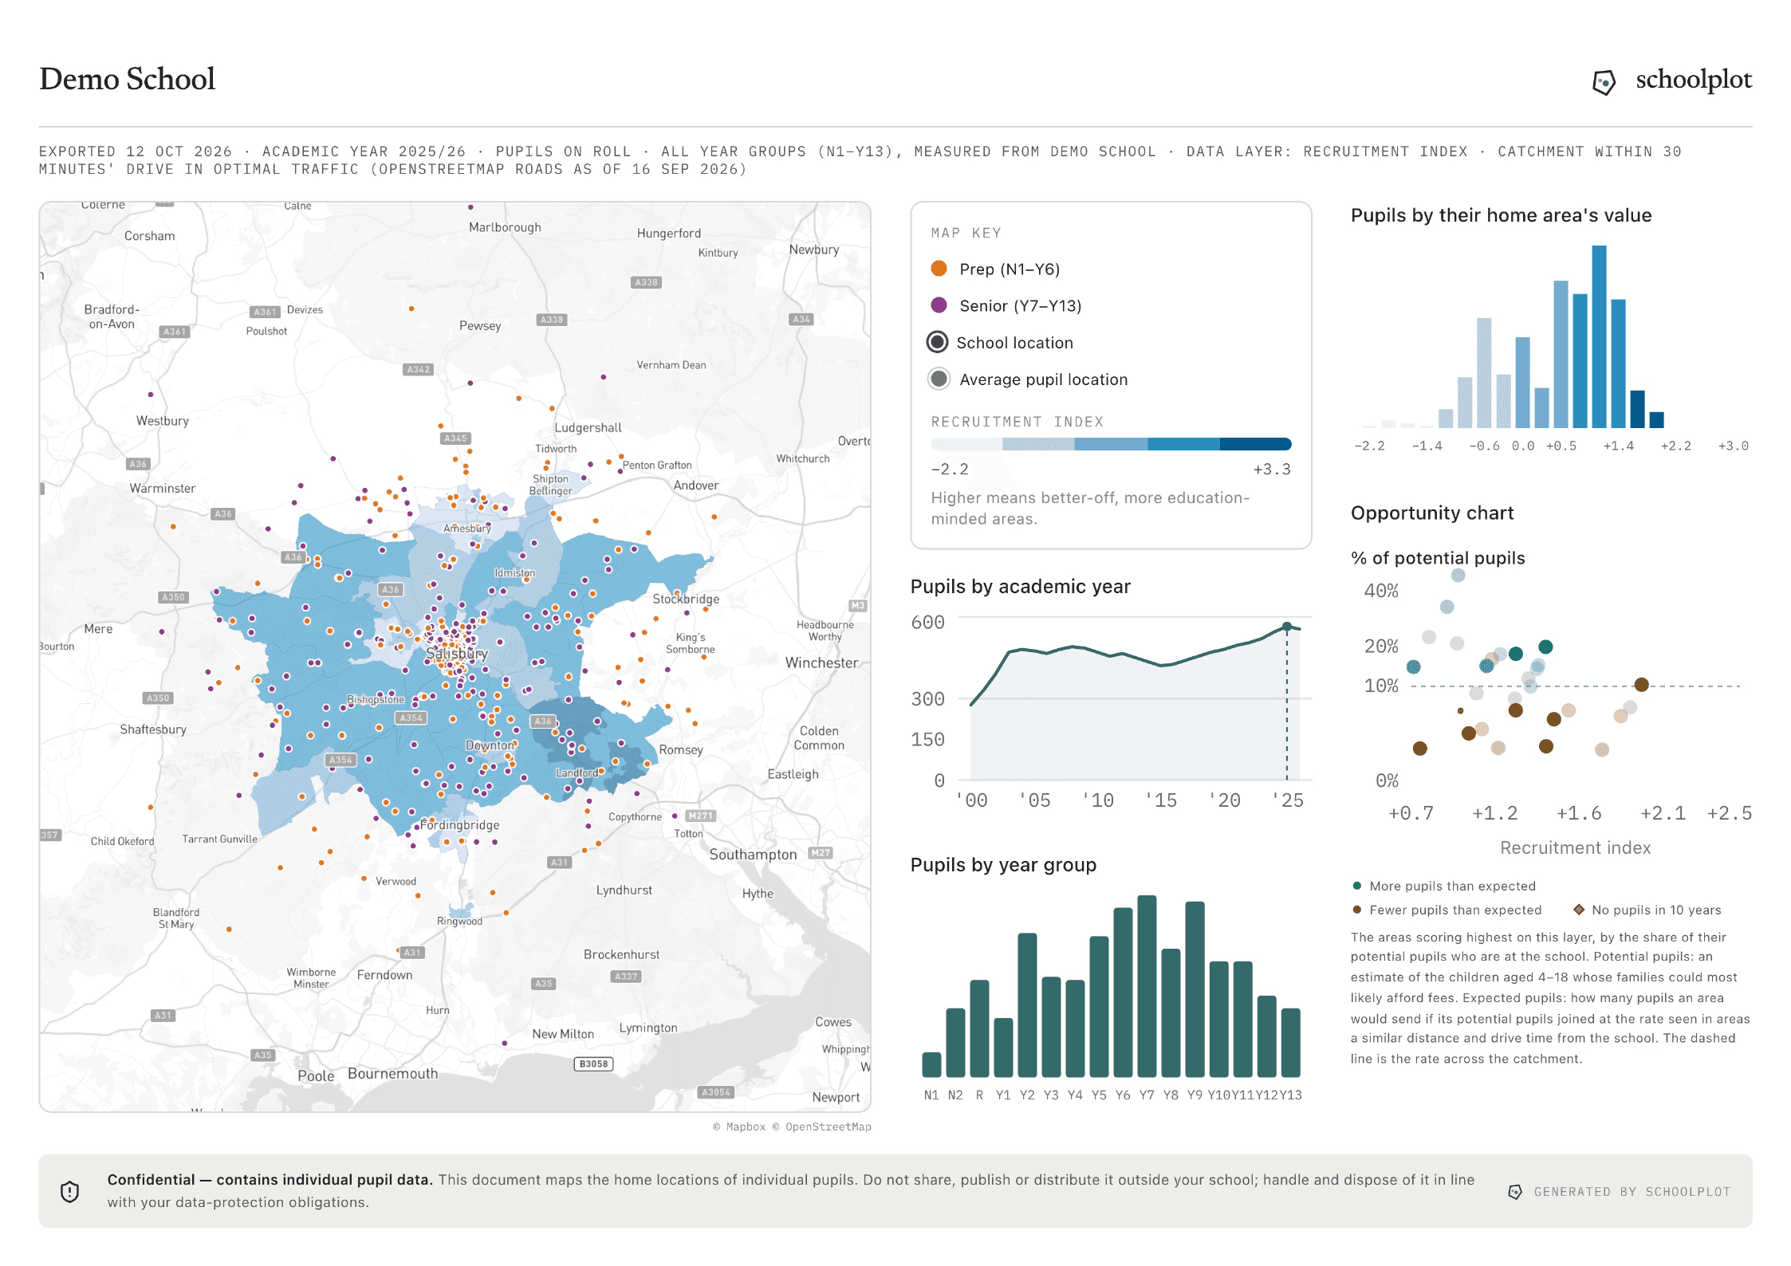Click the Average pupil location marker icon

coord(939,379)
